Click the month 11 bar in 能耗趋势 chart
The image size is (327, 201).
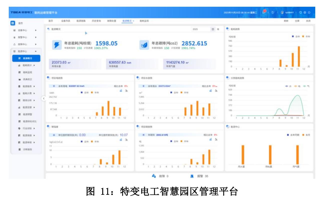[x=298, y=56]
